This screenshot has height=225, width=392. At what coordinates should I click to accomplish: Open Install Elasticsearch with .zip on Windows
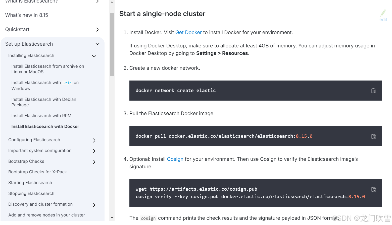pos(45,86)
